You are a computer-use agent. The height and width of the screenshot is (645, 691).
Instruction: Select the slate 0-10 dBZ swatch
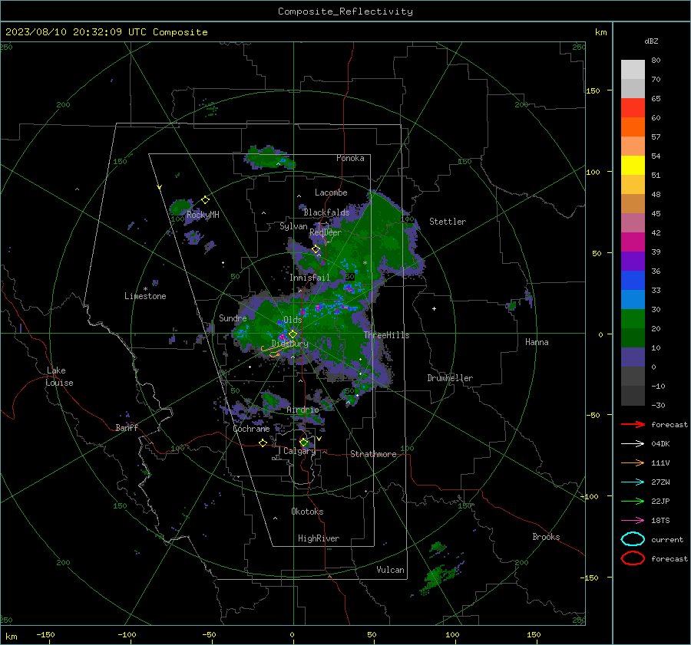pos(633,357)
